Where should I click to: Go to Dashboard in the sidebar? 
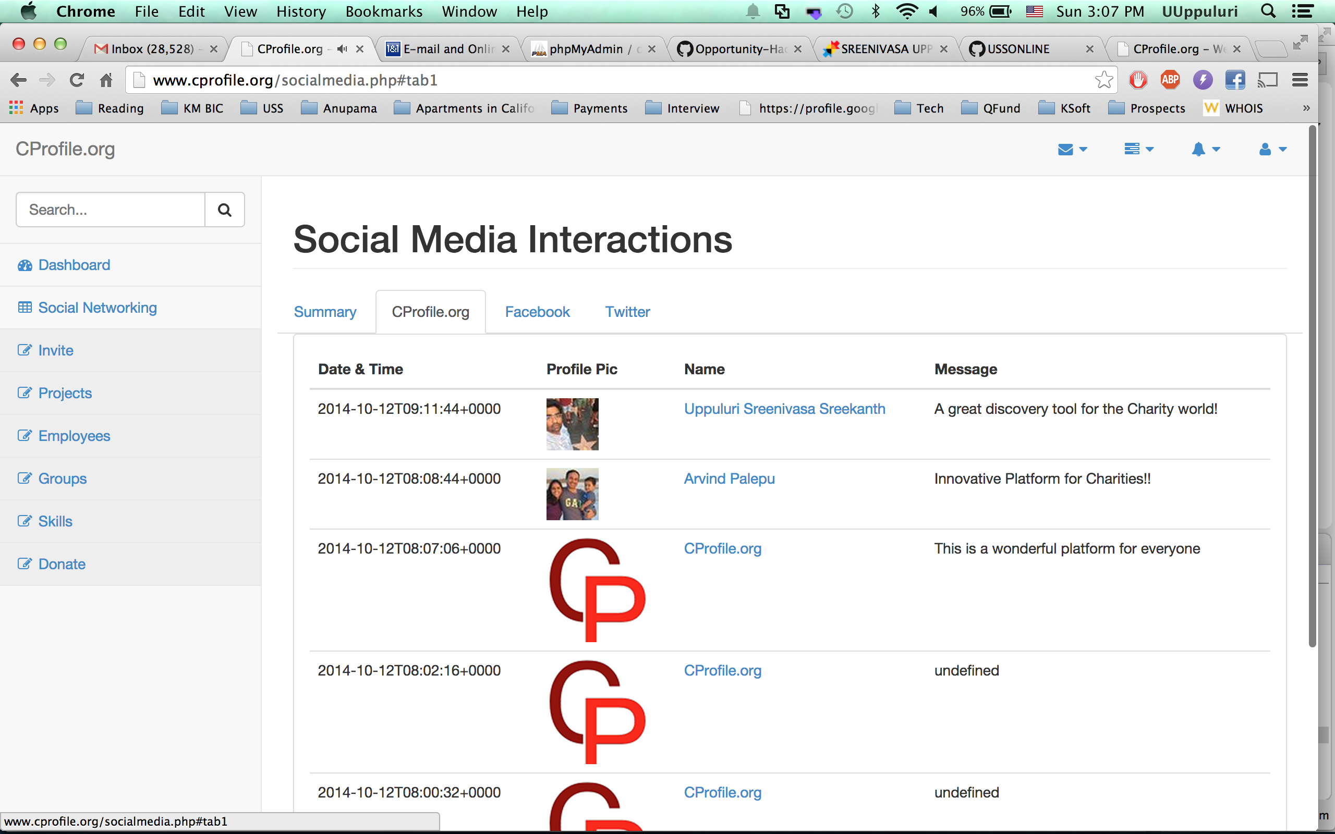coord(74,265)
